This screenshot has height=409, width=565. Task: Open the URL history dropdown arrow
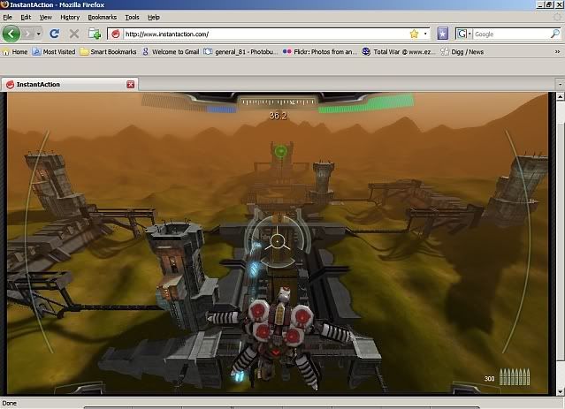click(x=425, y=34)
